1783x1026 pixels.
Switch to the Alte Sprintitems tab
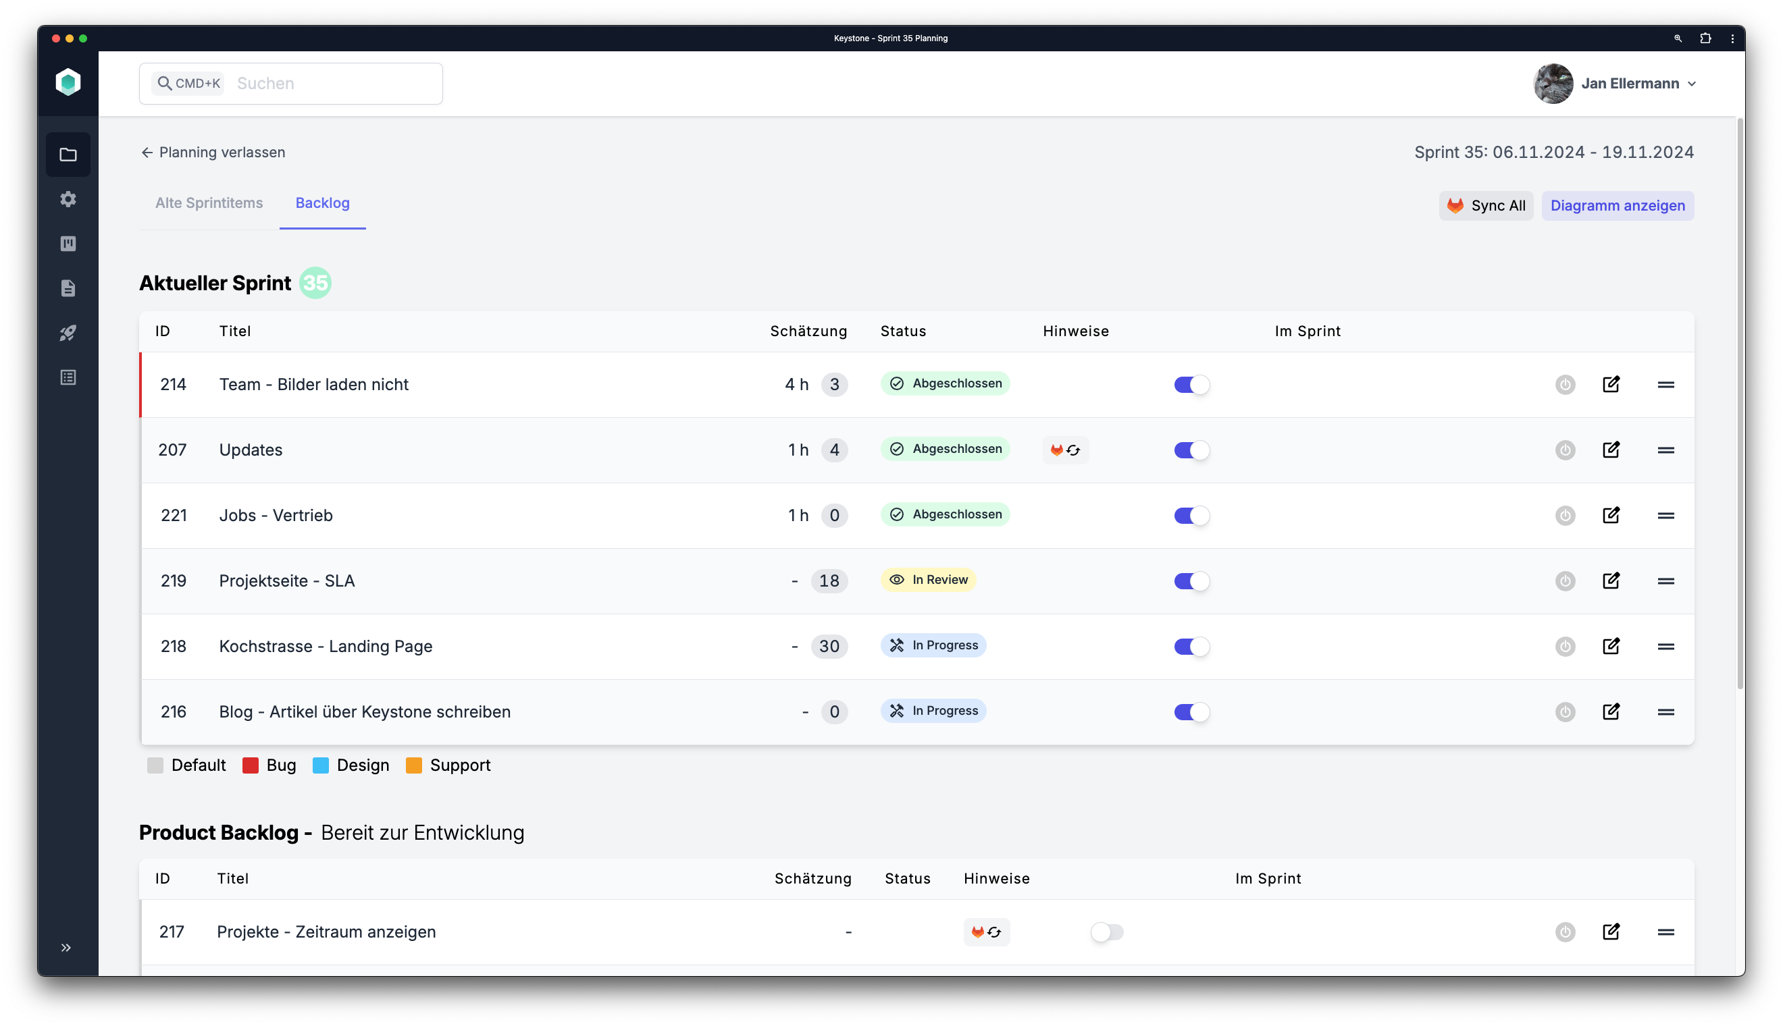pyautogui.click(x=209, y=202)
